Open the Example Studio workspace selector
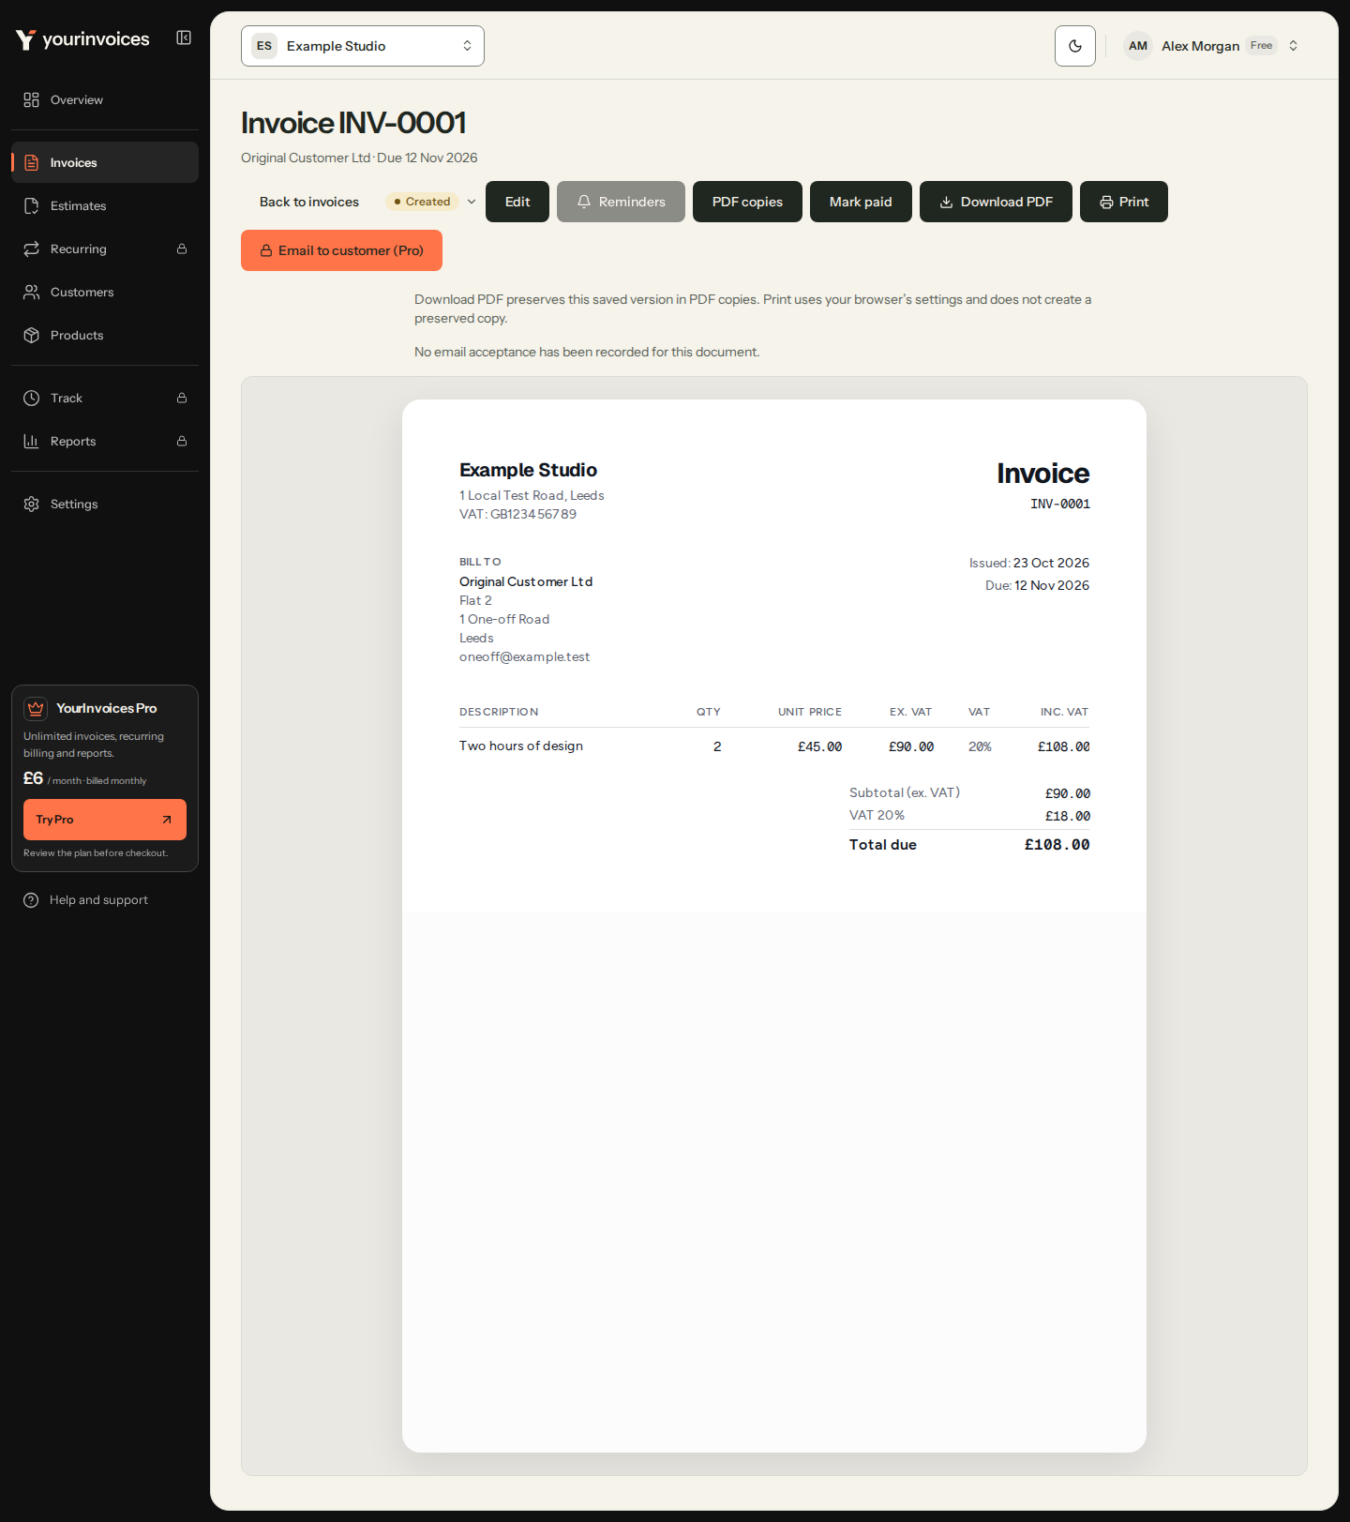Screen dimensions: 1350x1522 pos(363,46)
